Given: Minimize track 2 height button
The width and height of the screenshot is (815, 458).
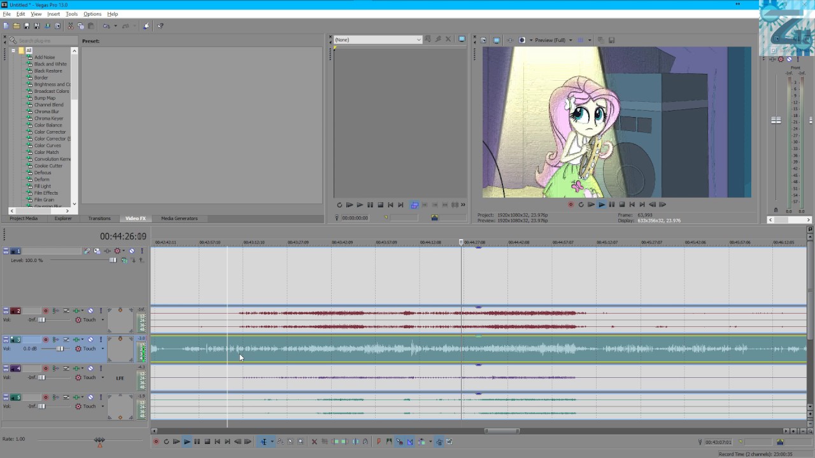Looking at the screenshot, I should click(x=6, y=309).
